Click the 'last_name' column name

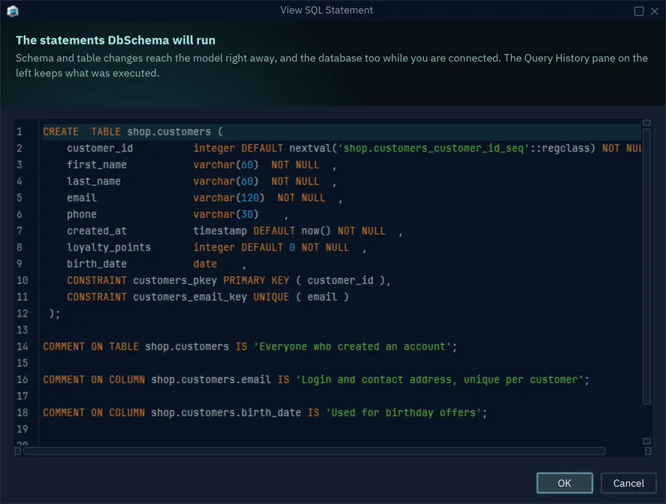(93, 181)
